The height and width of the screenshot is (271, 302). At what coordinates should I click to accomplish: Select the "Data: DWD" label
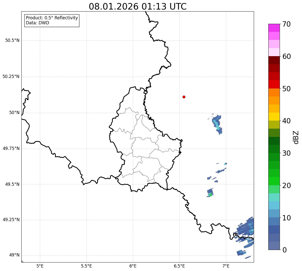click(37, 23)
